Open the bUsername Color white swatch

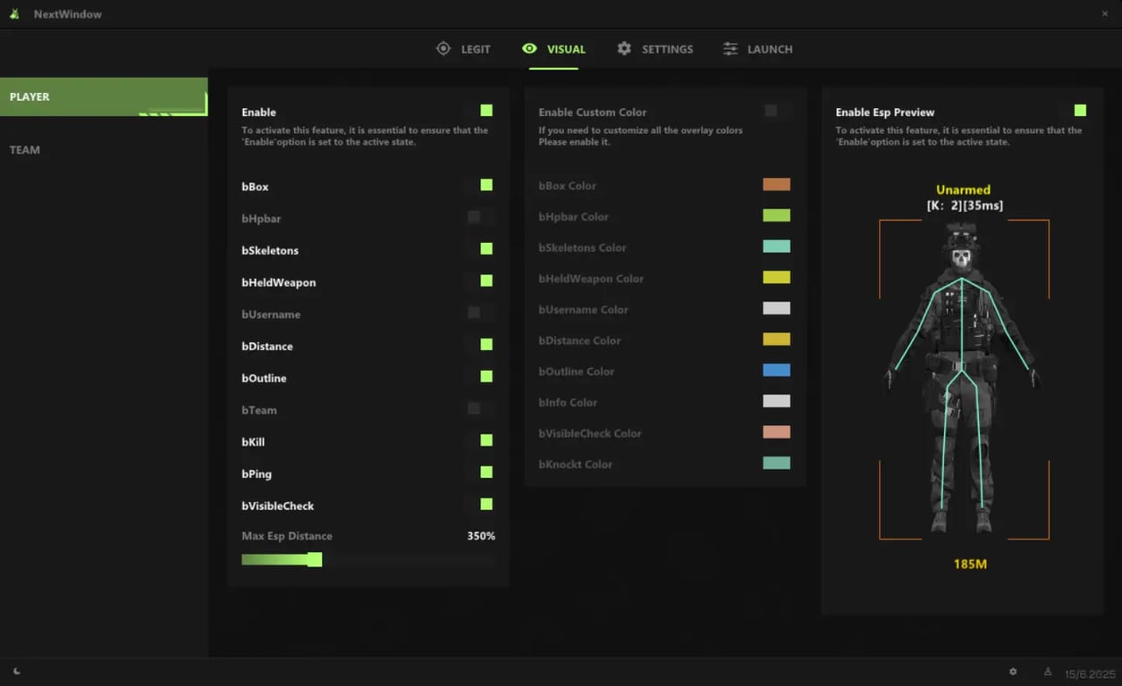pos(776,308)
